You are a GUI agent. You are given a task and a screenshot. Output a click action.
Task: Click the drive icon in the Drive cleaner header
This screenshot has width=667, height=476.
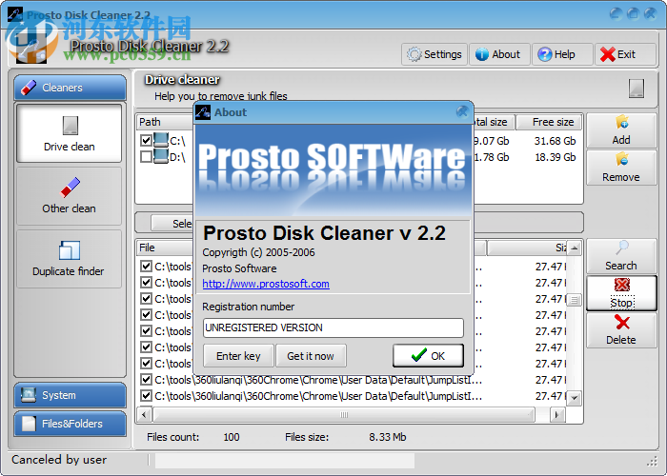pos(637,89)
